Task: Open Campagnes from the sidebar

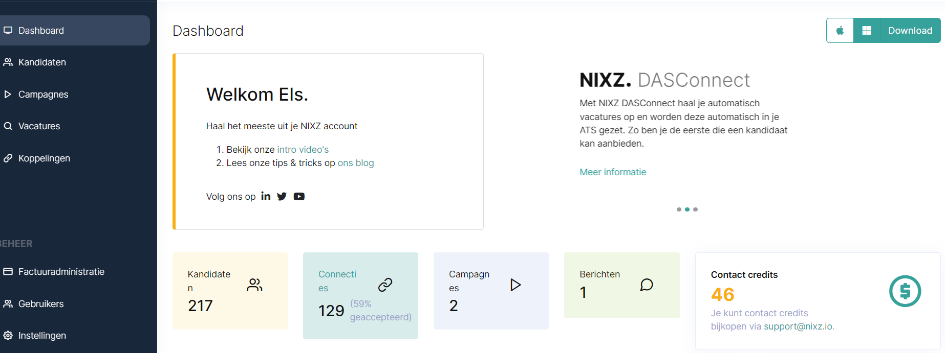Action: coord(43,95)
